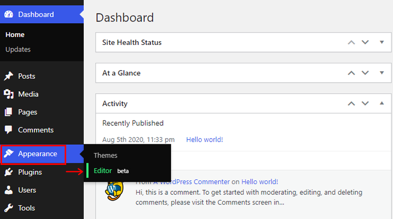Viewport: 393px width, 219px height.
Task: Click the Posts pushpin icon
Action: pyautogui.click(x=9, y=76)
